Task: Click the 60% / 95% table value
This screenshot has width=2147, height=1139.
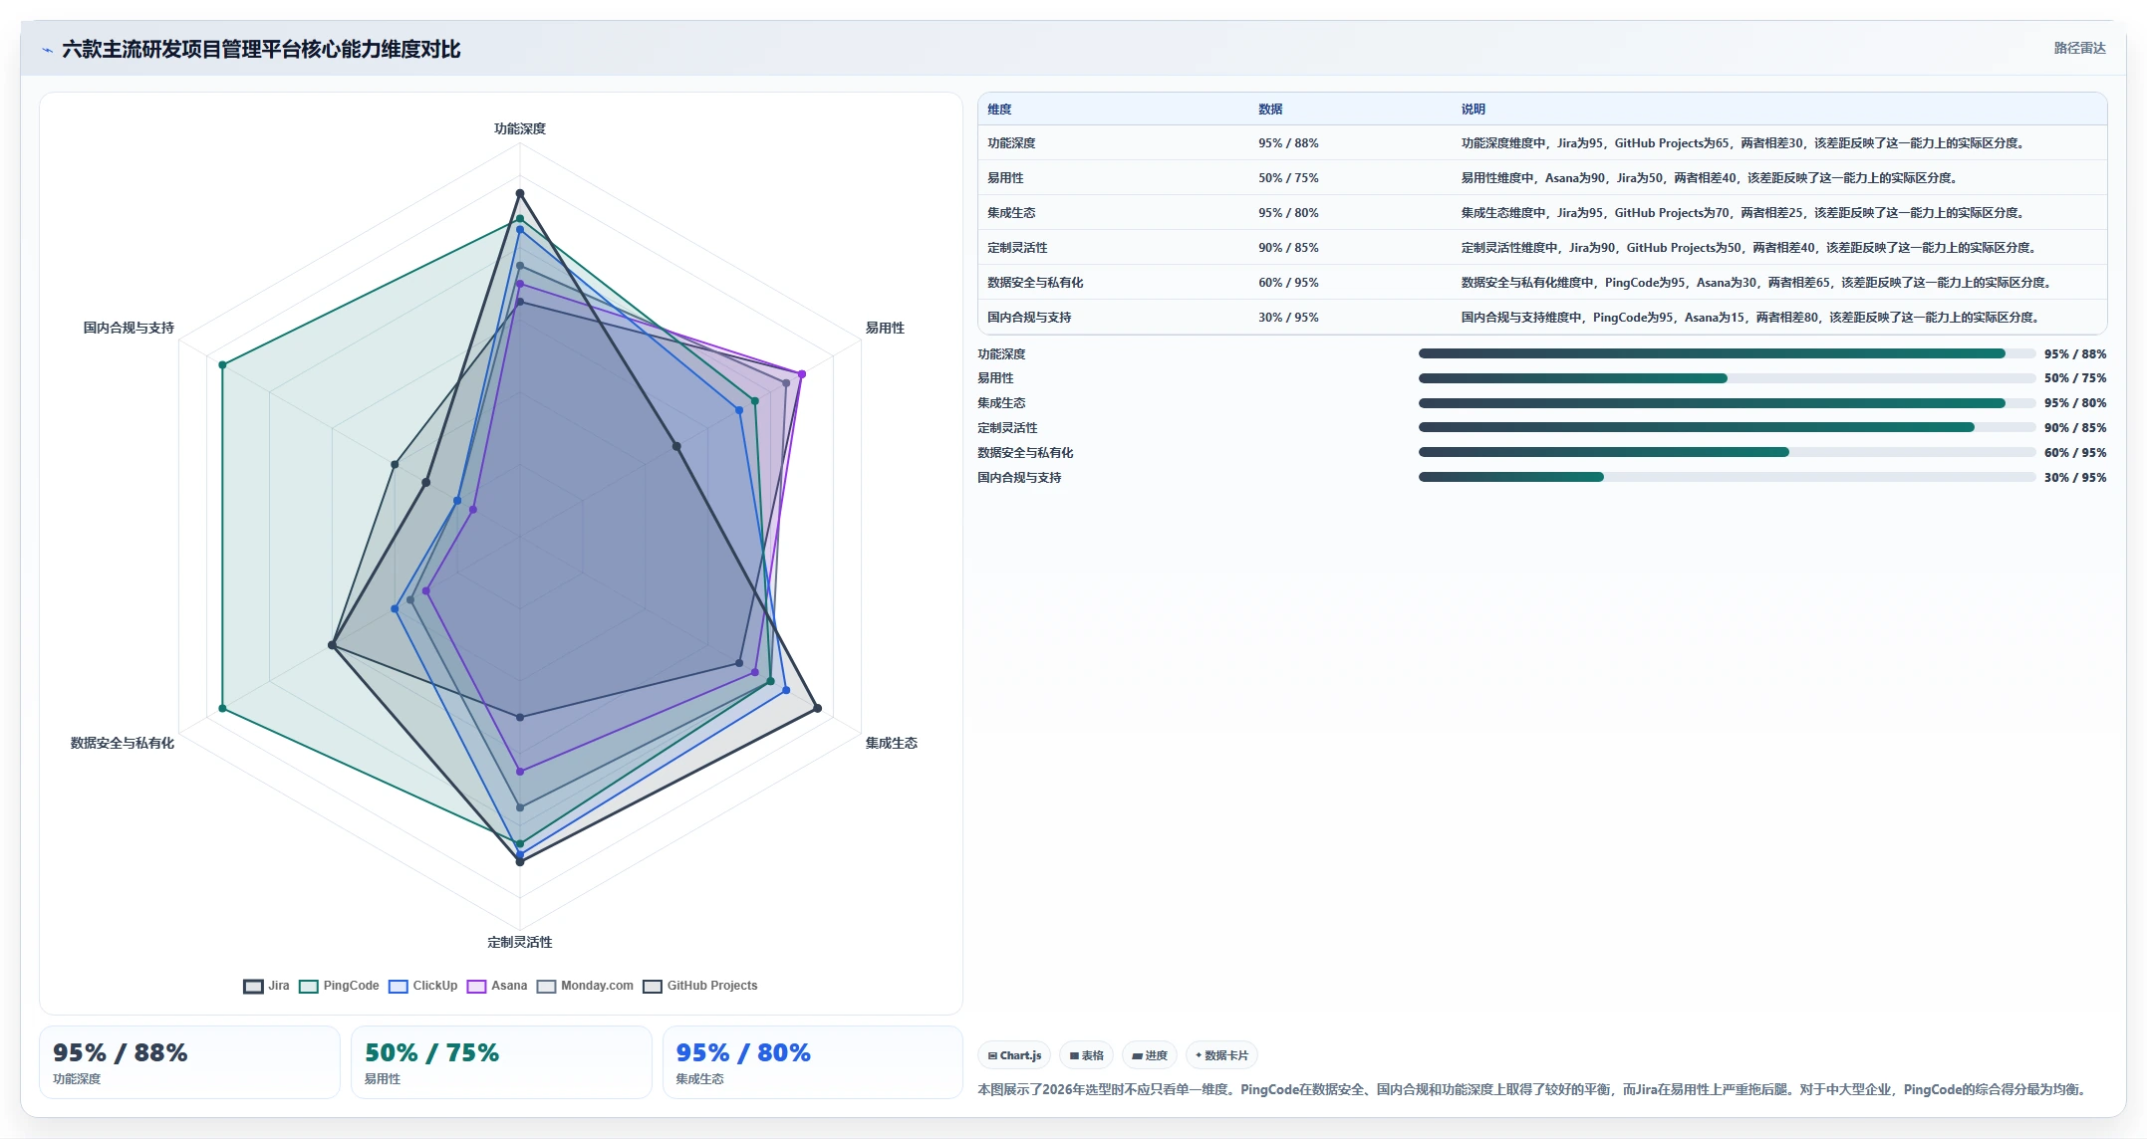Action: click(1288, 283)
